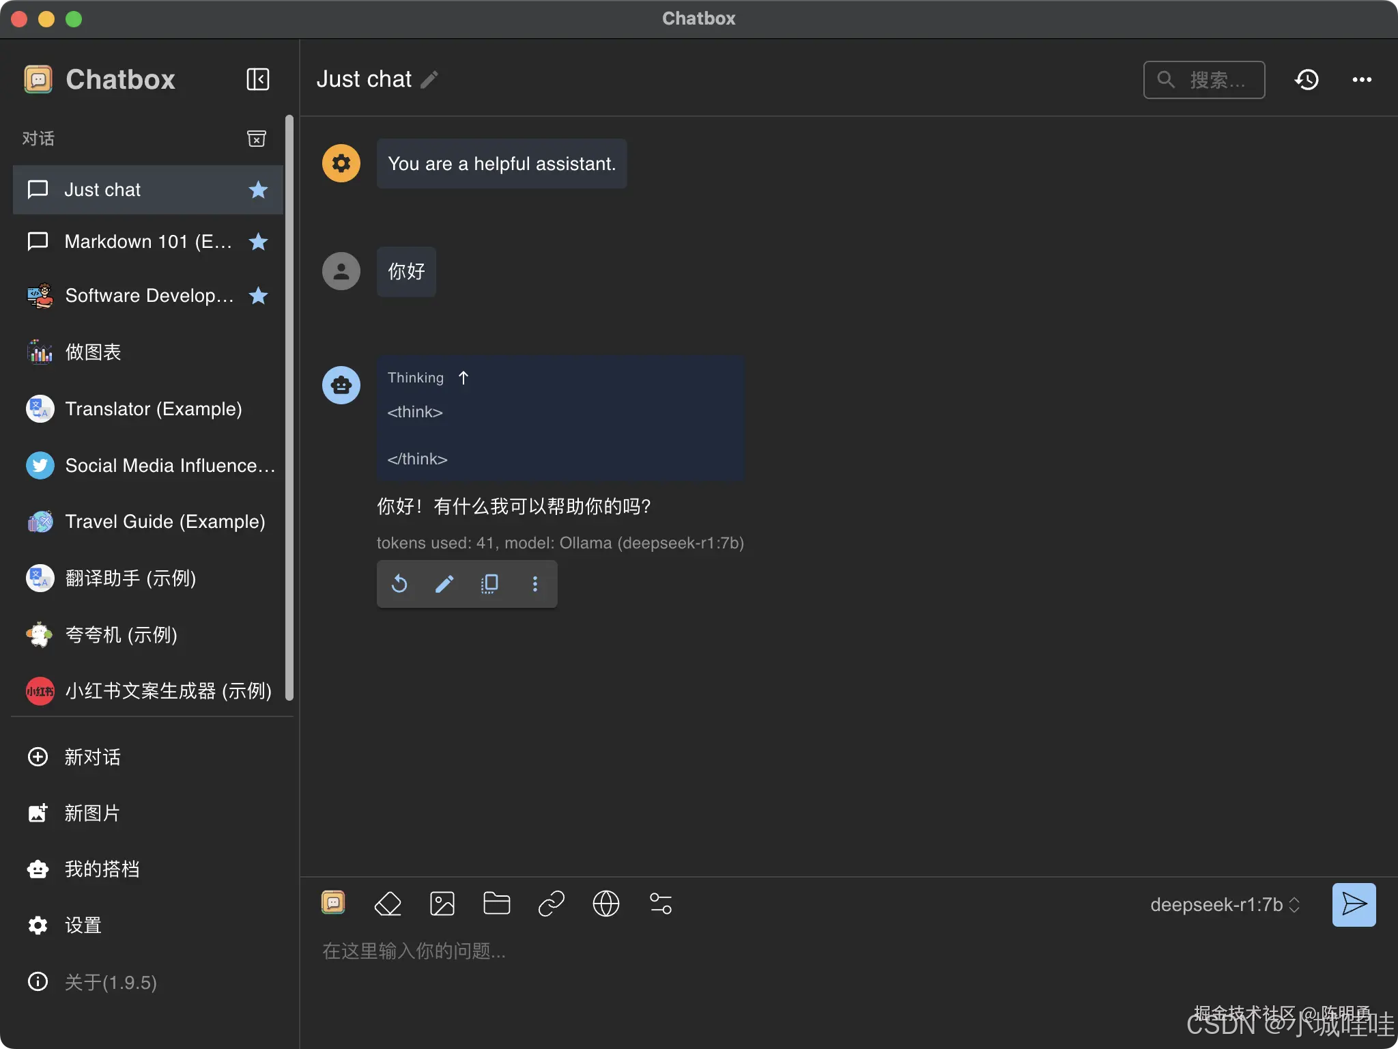Attach a file using the folder icon
Screen dimensions: 1398x1049
point(496,904)
